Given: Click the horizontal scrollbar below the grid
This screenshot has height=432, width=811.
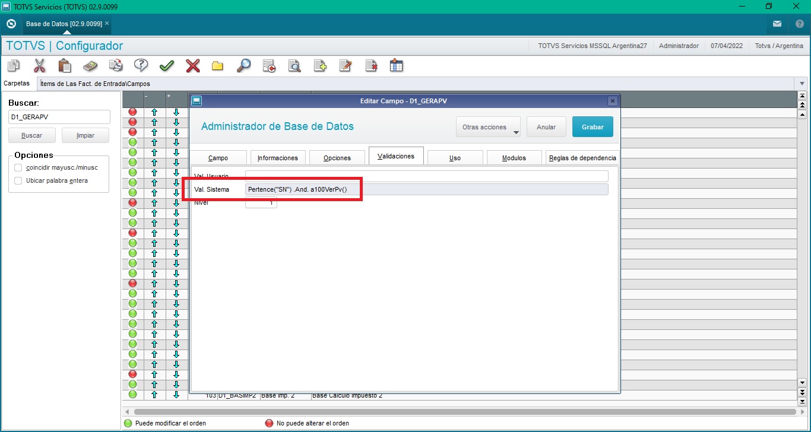Looking at the screenshot, I should 465,412.
